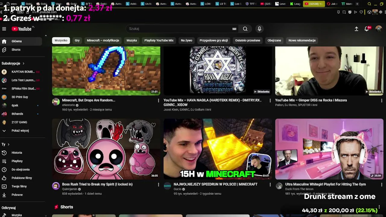The width and height of the screenshot is (386, 217).
Task: Open Lets Test Lauren... subscription
Action: (x=21, y=80)
